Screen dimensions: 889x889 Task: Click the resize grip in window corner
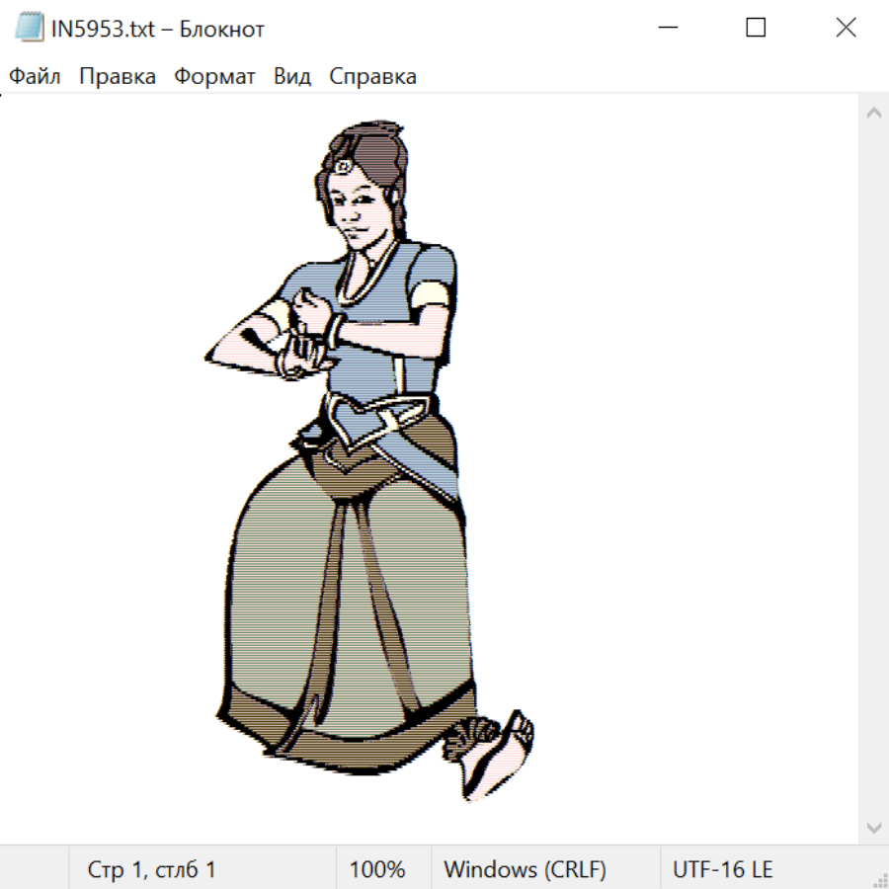(880, 880)
